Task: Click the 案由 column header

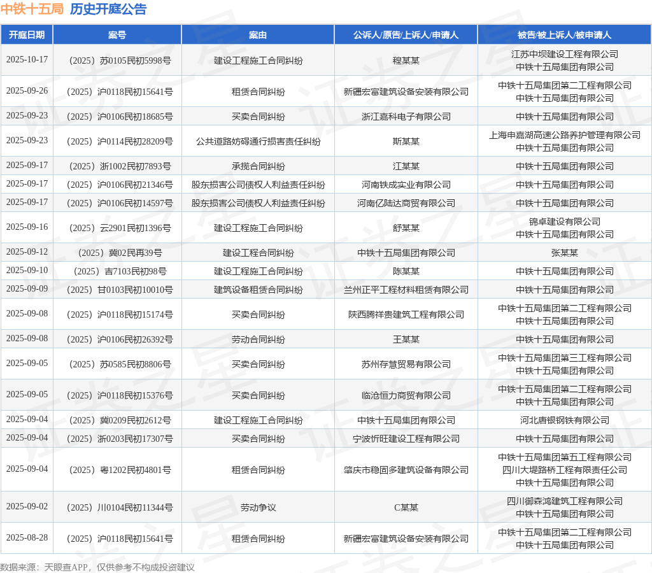Action: [258, 35]
